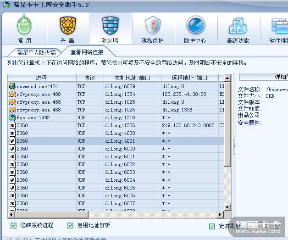Open the 隐私保护 shield icon
Image resolution: width=288 pixels, height=240 pixels.
153,25
